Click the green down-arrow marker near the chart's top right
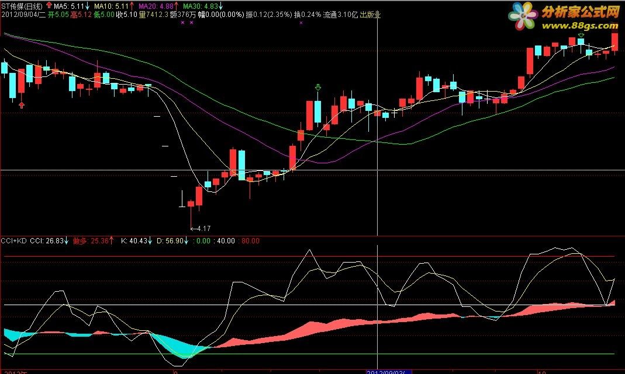The image size is (625, 374). click(581, 36)
